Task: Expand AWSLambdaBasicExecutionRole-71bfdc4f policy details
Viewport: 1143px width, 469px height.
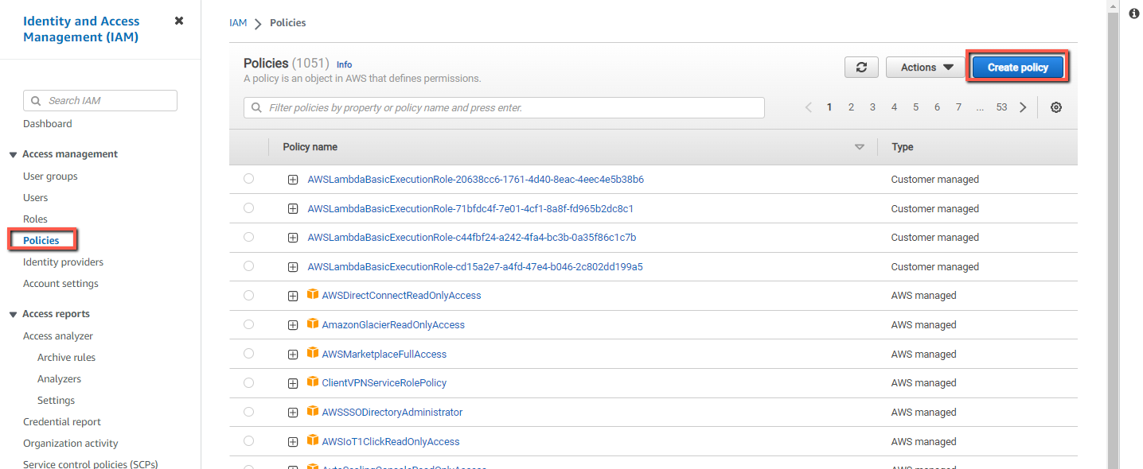Action: [293, 209]
